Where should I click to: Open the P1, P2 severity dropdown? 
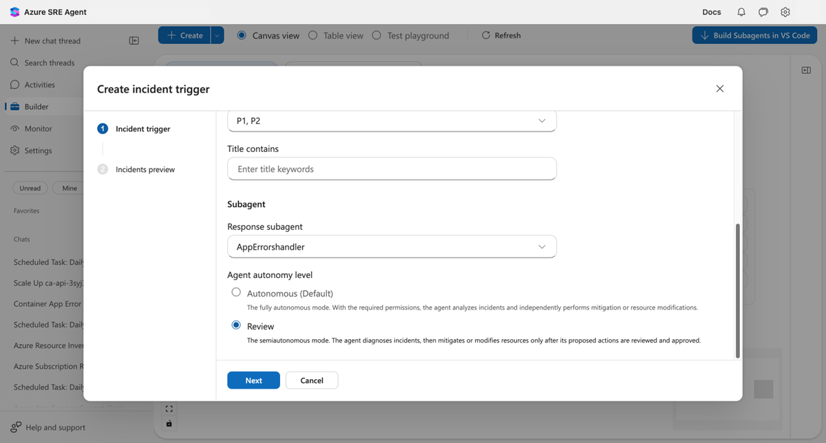pos(392,120)
